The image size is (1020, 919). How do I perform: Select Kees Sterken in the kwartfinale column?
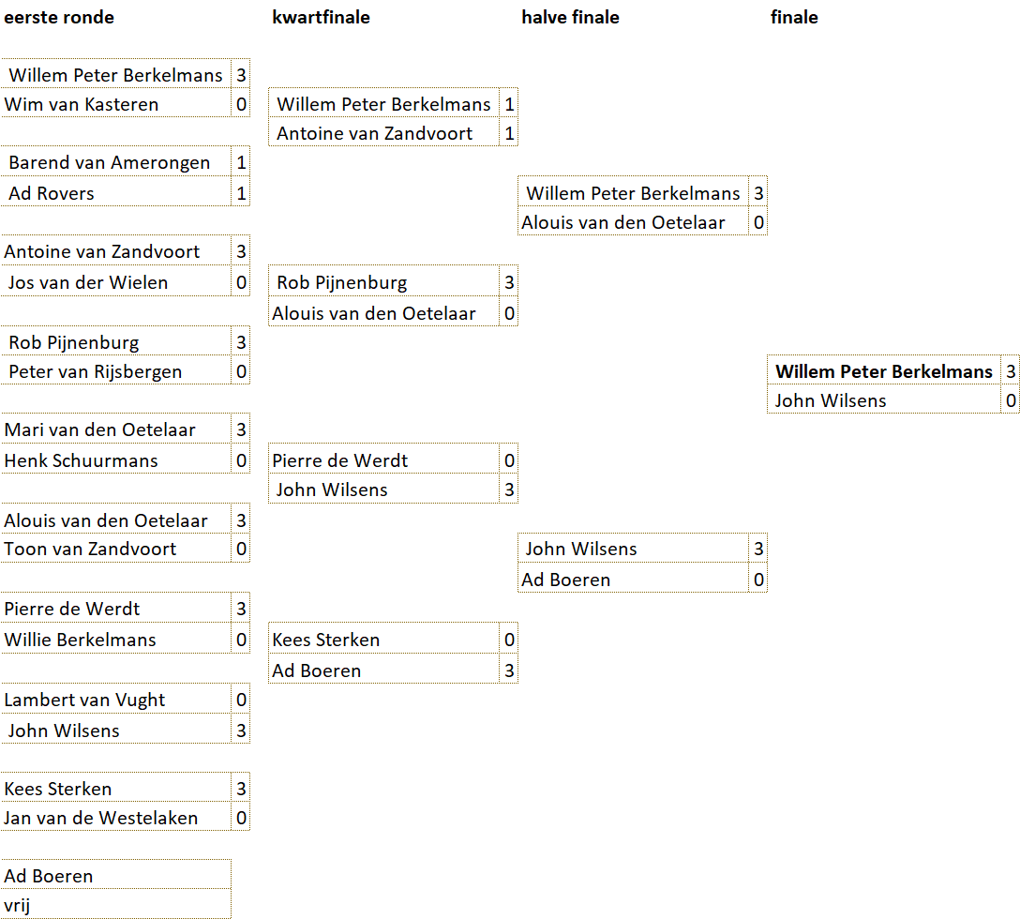(326, 640)
